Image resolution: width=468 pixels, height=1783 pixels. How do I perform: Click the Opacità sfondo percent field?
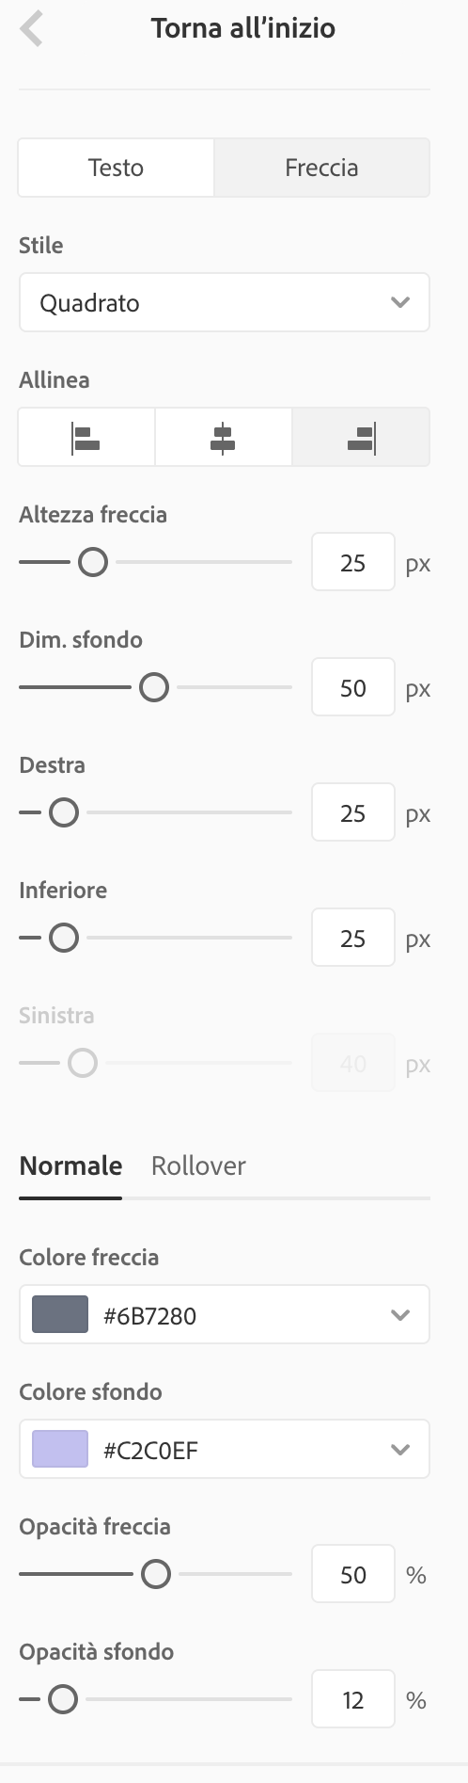[x=353, y=1699]
